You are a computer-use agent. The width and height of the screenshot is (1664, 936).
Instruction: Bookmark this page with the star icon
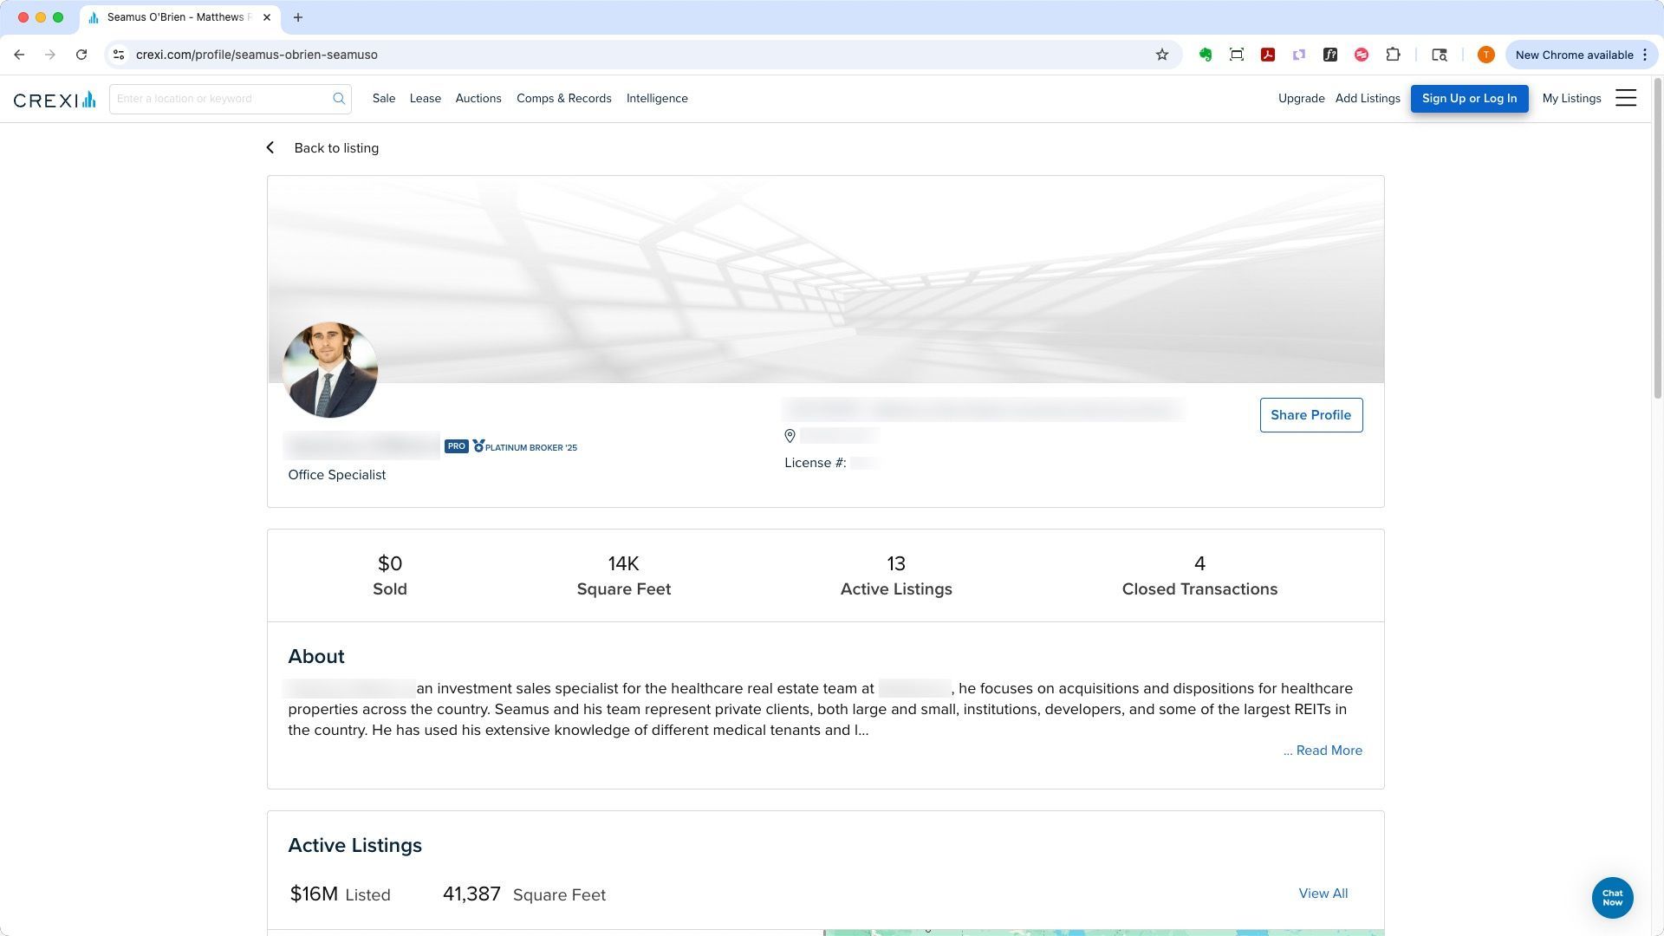point(1162,55)
